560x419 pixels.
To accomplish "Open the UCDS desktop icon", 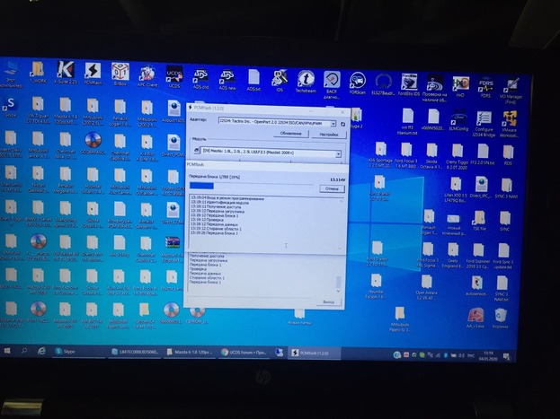I will pos(174,74).
